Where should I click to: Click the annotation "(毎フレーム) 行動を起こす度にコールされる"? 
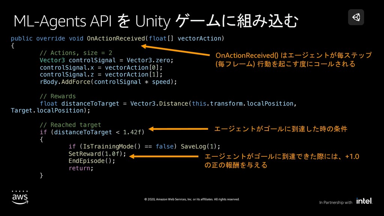[285, 64]
